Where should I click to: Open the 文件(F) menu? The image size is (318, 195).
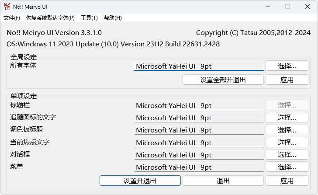coord(12,18)
